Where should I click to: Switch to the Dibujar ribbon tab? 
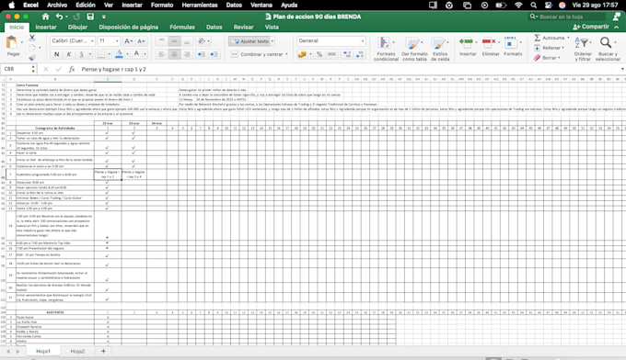(77, 27)
